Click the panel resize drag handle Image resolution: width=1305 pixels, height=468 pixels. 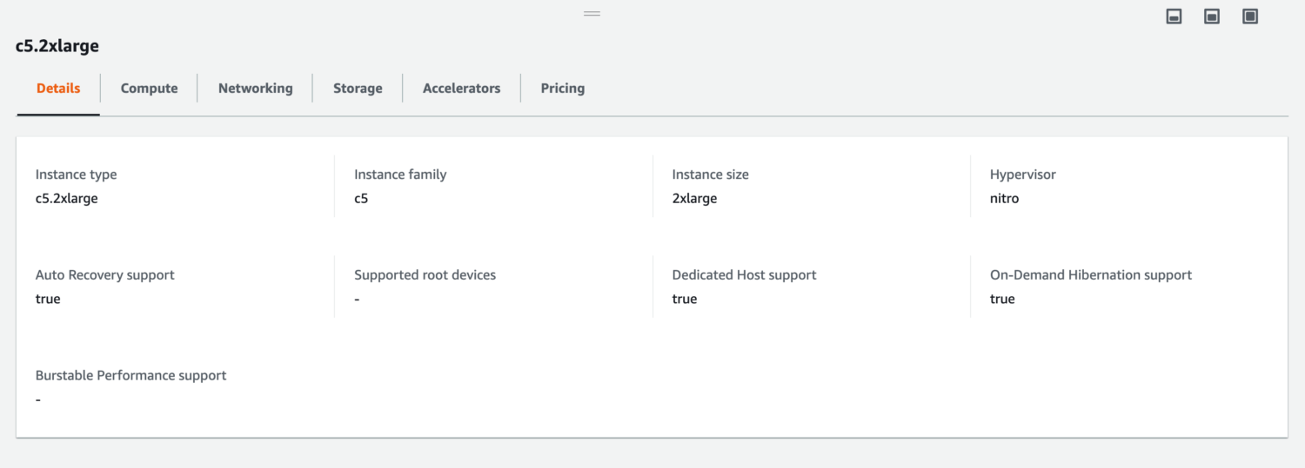(592, 14)
